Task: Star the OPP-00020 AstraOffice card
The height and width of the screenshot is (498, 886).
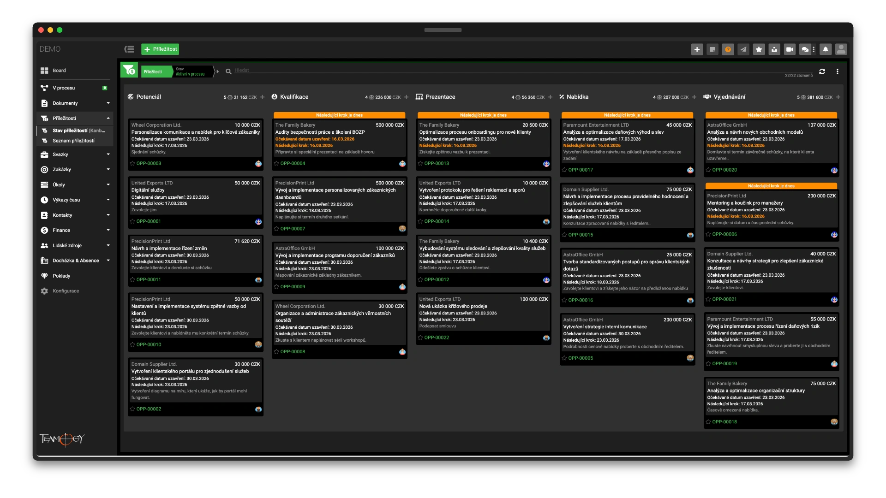Action: pyautogui.click(x=708, y=170)
